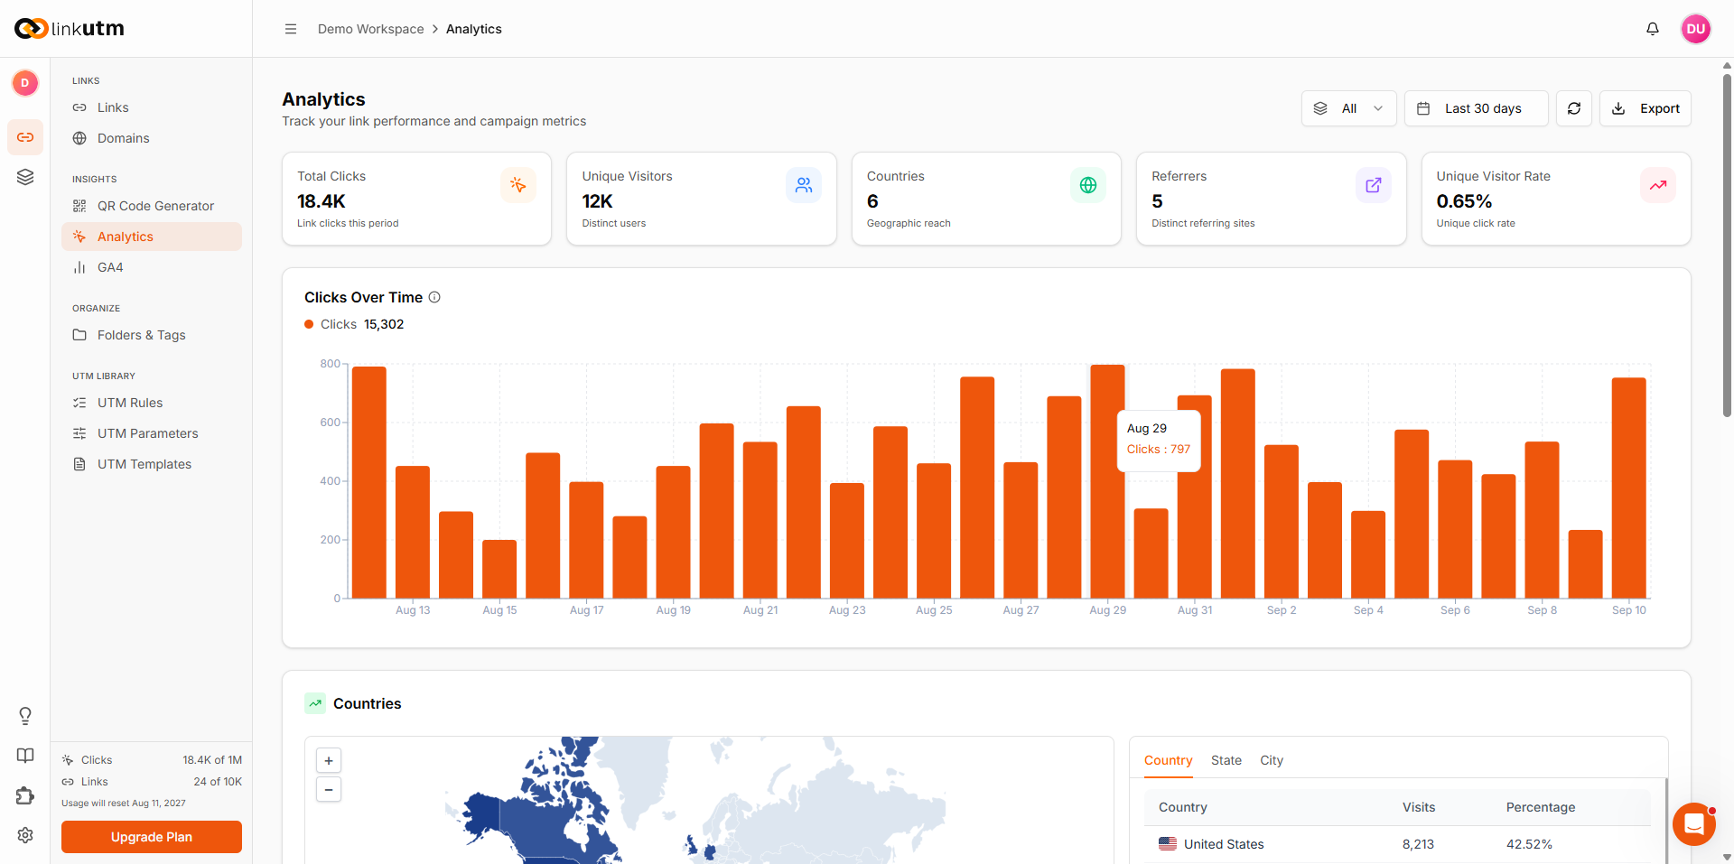Screen dimensions: 1734x864
Task: Open the DU user avatar menu
Action: click(1696, 29)
